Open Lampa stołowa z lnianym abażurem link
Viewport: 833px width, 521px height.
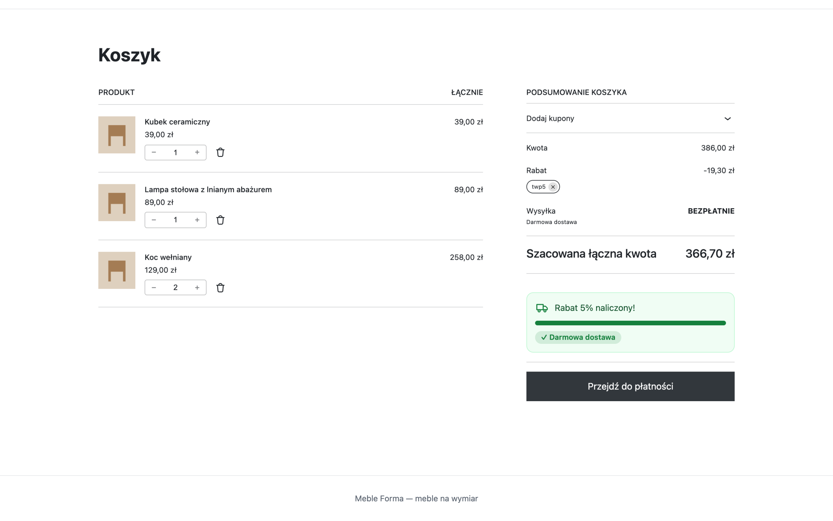208,190
